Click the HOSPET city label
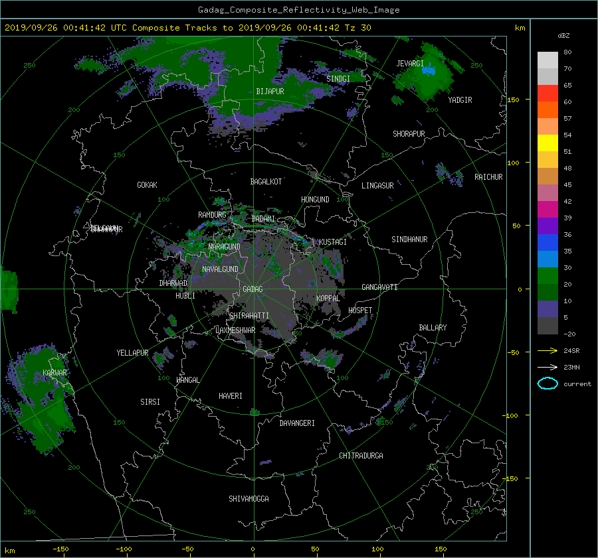The height and width of the screenshot is (558, 598). click(360, 311)
